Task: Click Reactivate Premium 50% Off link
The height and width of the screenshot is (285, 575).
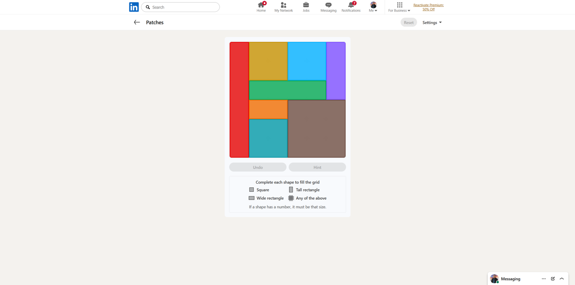Action: (x=428, y=7)
